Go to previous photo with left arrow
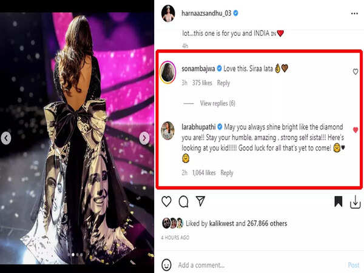 (x=6, y=138)
